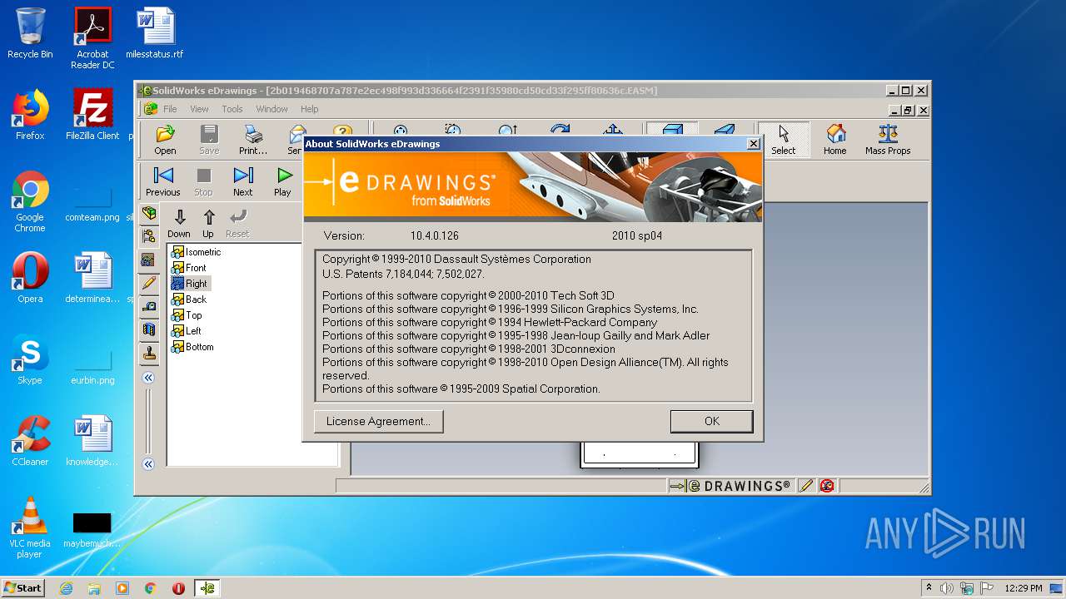Open the Help menu
Image resolution: width=1066 pixels, height=599 pixels.
309,109
